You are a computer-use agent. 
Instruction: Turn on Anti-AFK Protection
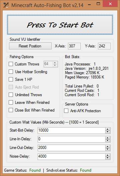[x=66, y=111]
